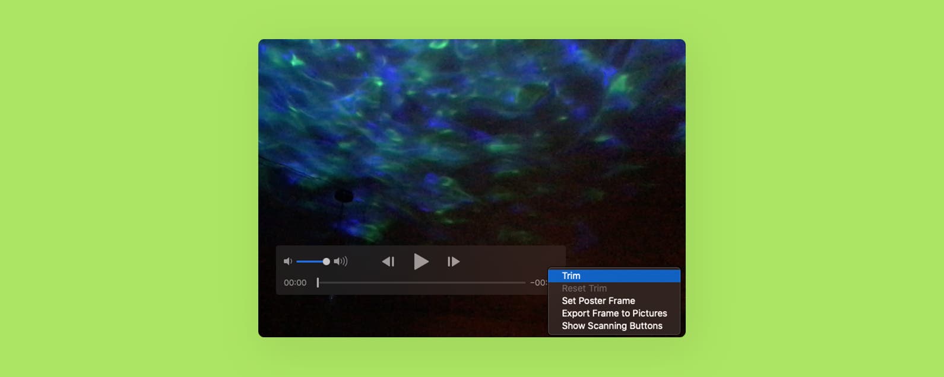944x377 pixels.
Task: Click the playhead on the timeline scrubber
Action: pyautogui.click(x=318, y=283)
